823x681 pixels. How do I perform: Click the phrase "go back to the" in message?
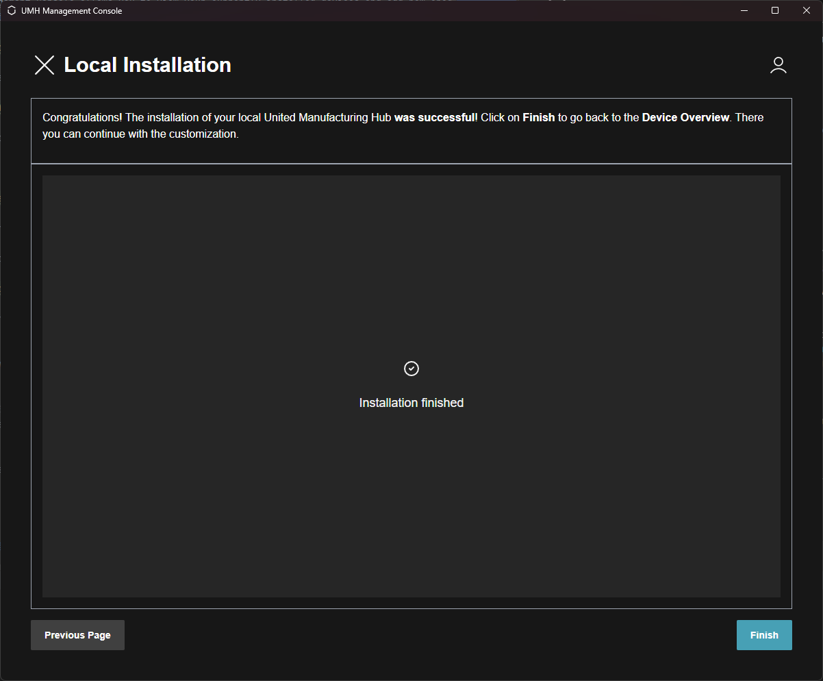598,118
